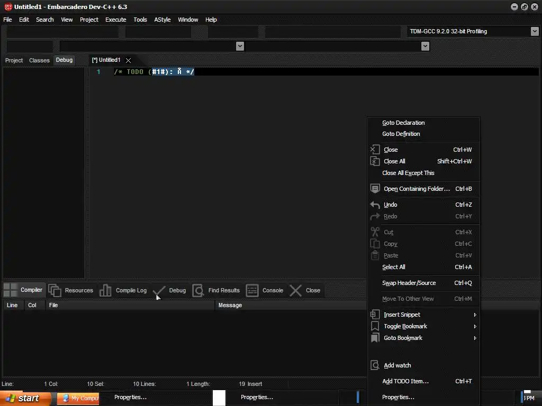Click the X icon of bottom panel Close
This screenshot has height=406, width=542.
[x=295, y=290]
